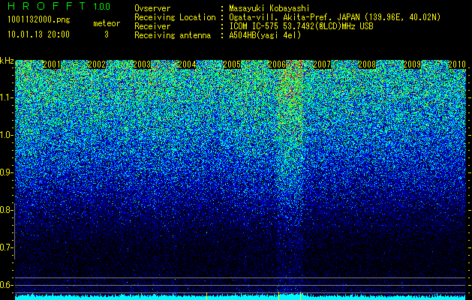Select the observer name Masayuki Kobayashi
The image size is (472, 300).
click(x=269, y=9)
